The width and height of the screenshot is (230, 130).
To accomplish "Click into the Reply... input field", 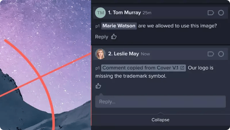I will coord(160,102).
